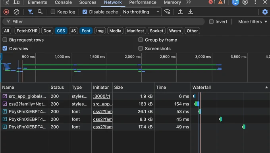Click the css2?family stylesheet icon
Viewport: 270px width, 153px height.
pos(5,104)
